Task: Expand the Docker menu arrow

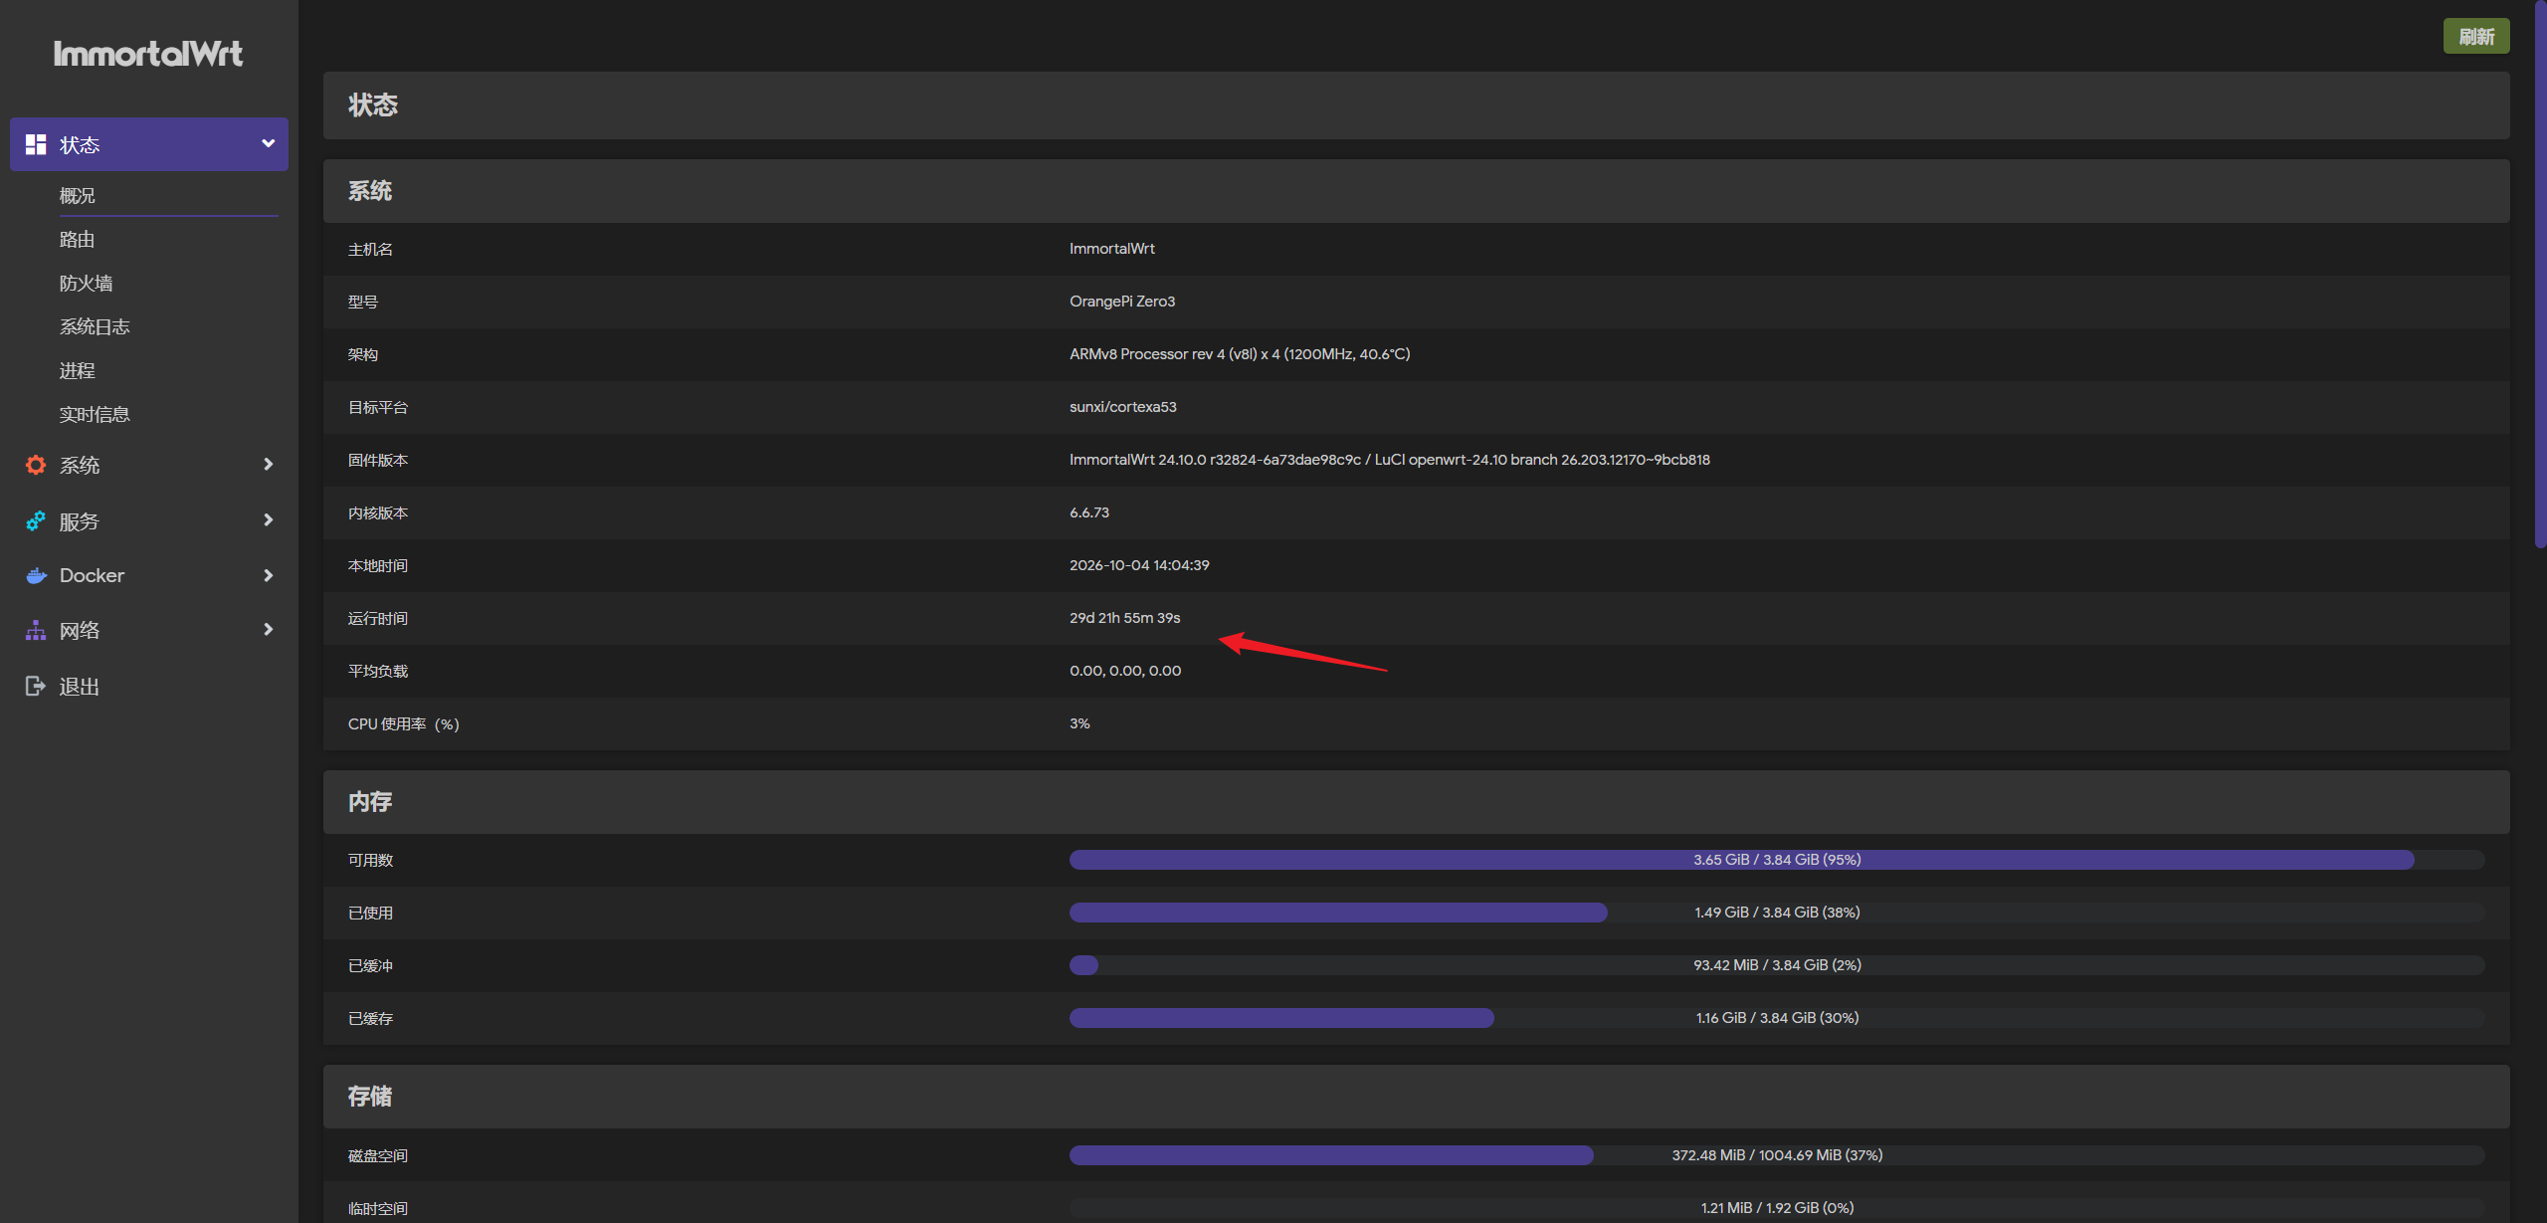Action: tap(268, 575)
